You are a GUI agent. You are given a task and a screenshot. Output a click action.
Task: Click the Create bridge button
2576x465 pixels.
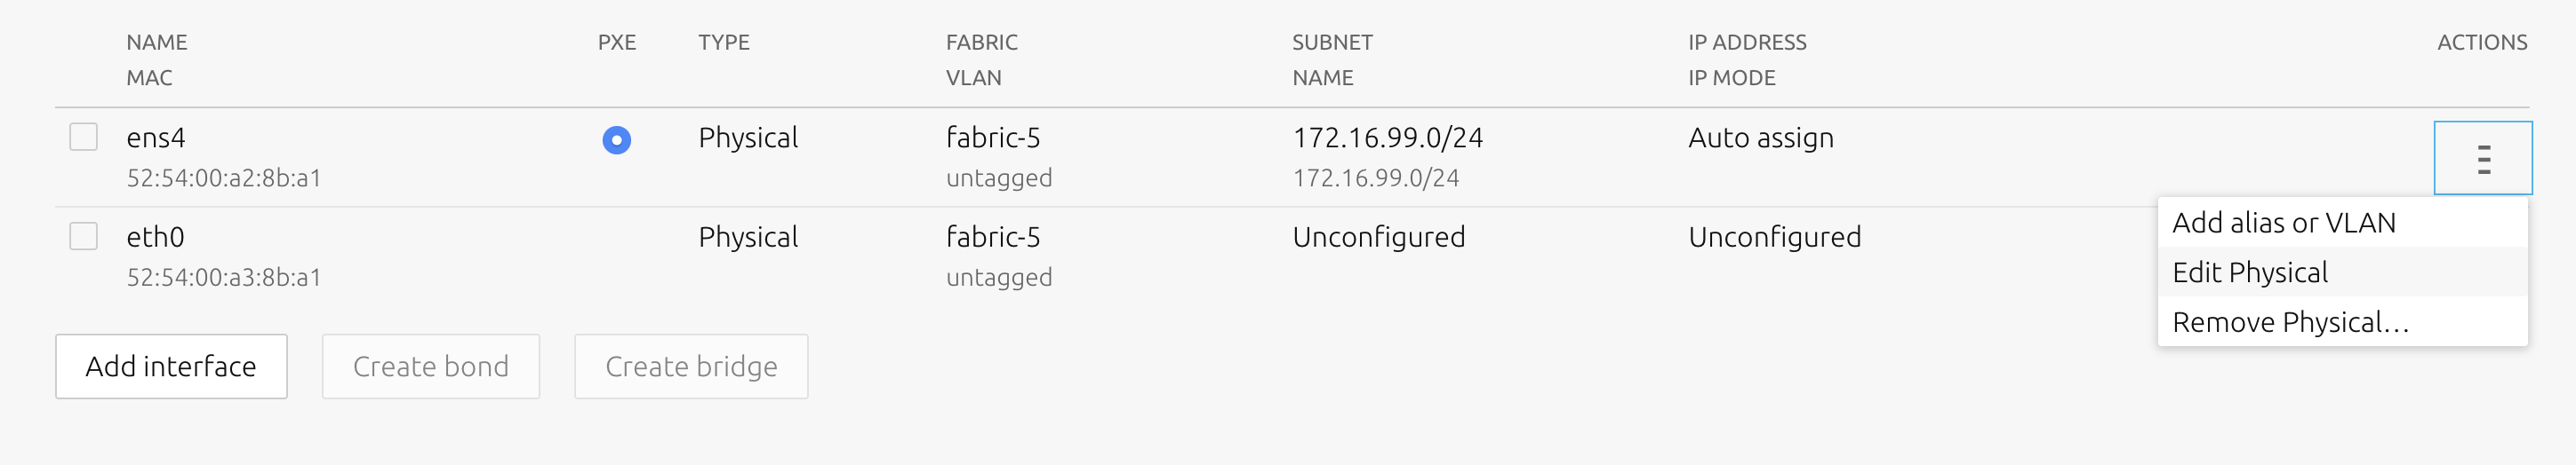click(x=691, y=366)
